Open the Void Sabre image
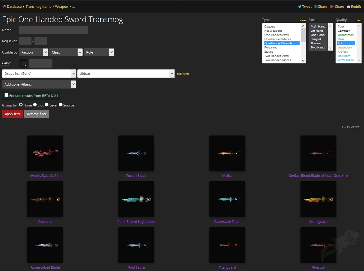 136,245
